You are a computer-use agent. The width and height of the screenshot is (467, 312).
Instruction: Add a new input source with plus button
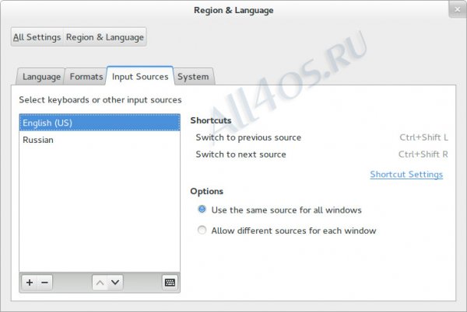(x=30, y=283)
